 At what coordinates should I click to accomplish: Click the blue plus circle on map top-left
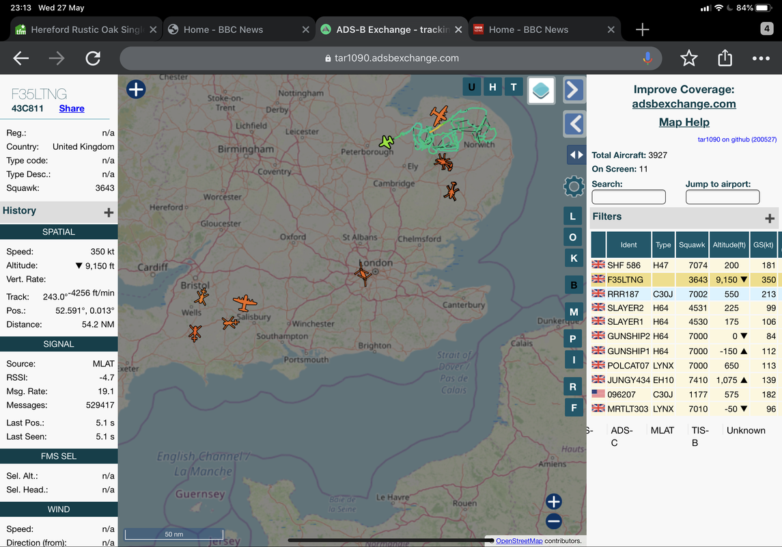(x=136, y=90)
